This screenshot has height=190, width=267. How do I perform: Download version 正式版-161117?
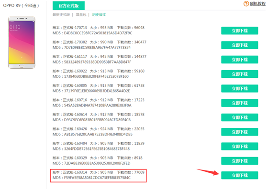(x=240, y=60)
